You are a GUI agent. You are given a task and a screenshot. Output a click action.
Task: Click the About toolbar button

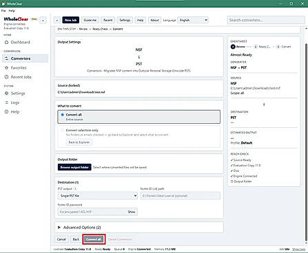tap(154, 20)
